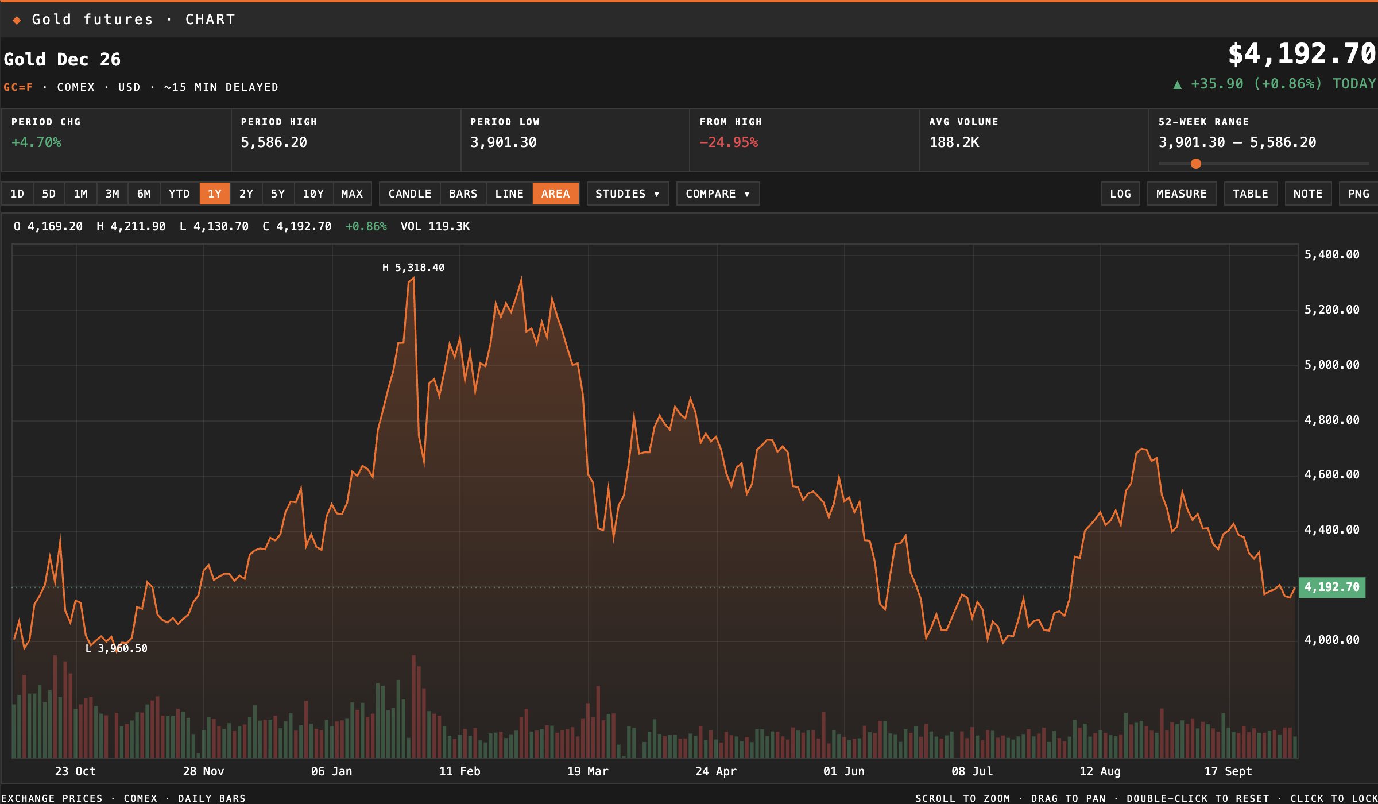The height and width of the screenshot is (804, 1378).
Task: Open the TABLE view
Action: tap(1251, 194)
